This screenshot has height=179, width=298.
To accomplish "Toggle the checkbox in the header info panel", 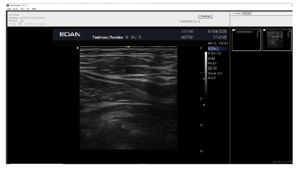I will 20,24.
